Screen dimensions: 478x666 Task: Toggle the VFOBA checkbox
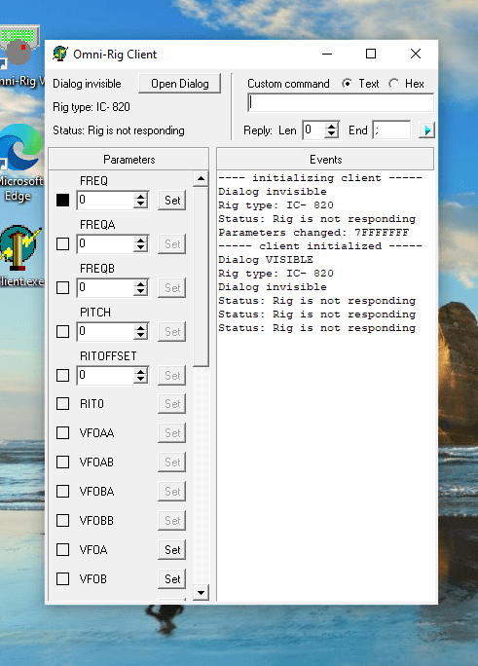coord(63,492)
